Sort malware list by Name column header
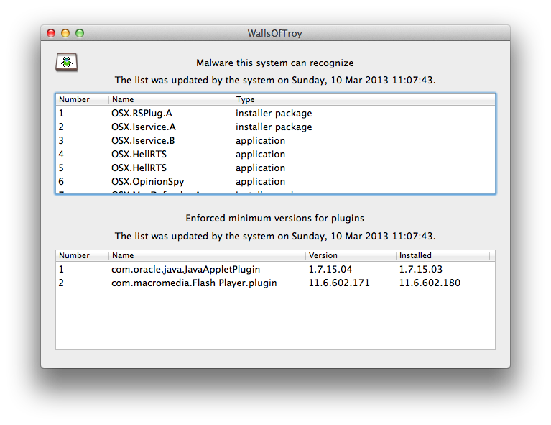Screen dimensions: 551x425 click(170, 99)
